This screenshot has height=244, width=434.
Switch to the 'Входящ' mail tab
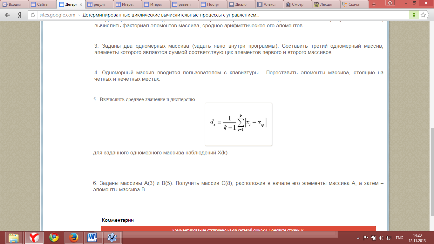pos(15,4)
